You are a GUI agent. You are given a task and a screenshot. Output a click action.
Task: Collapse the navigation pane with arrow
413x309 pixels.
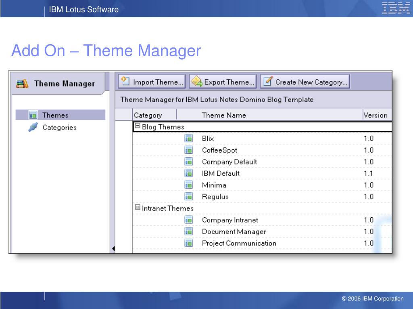pos(113,248)
